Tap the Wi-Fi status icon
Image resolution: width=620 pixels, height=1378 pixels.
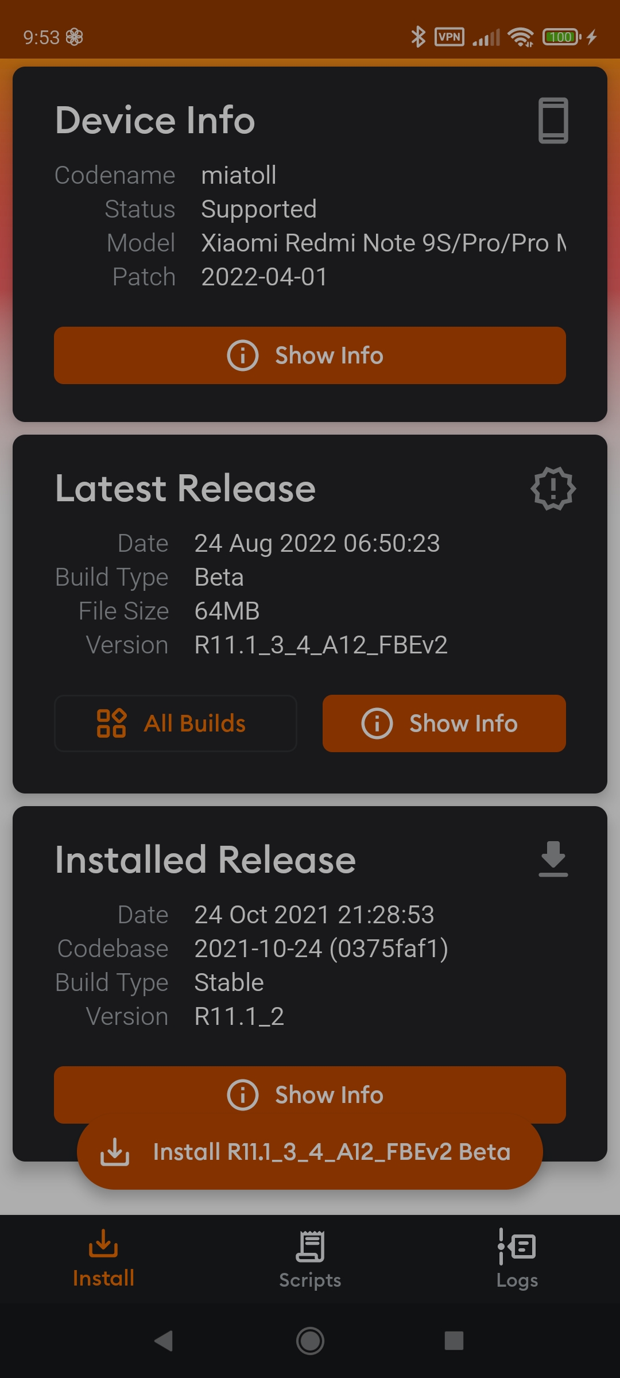pyautogui.click(x=520, y=37)
